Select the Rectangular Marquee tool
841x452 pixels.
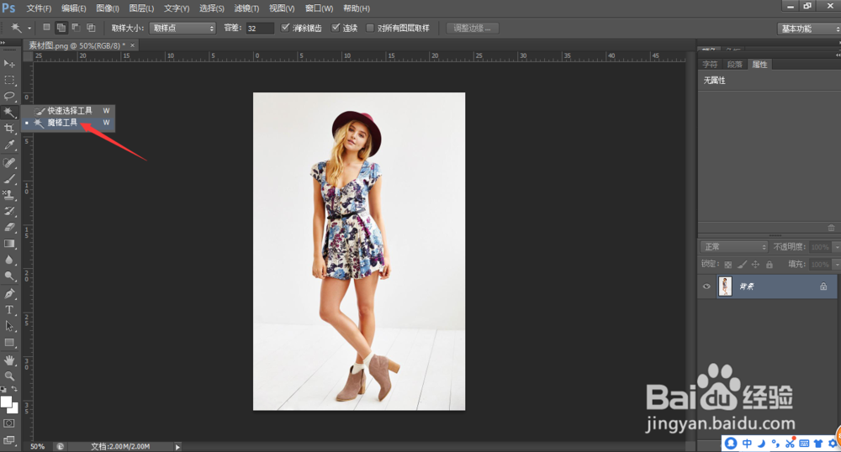point(9,80)
